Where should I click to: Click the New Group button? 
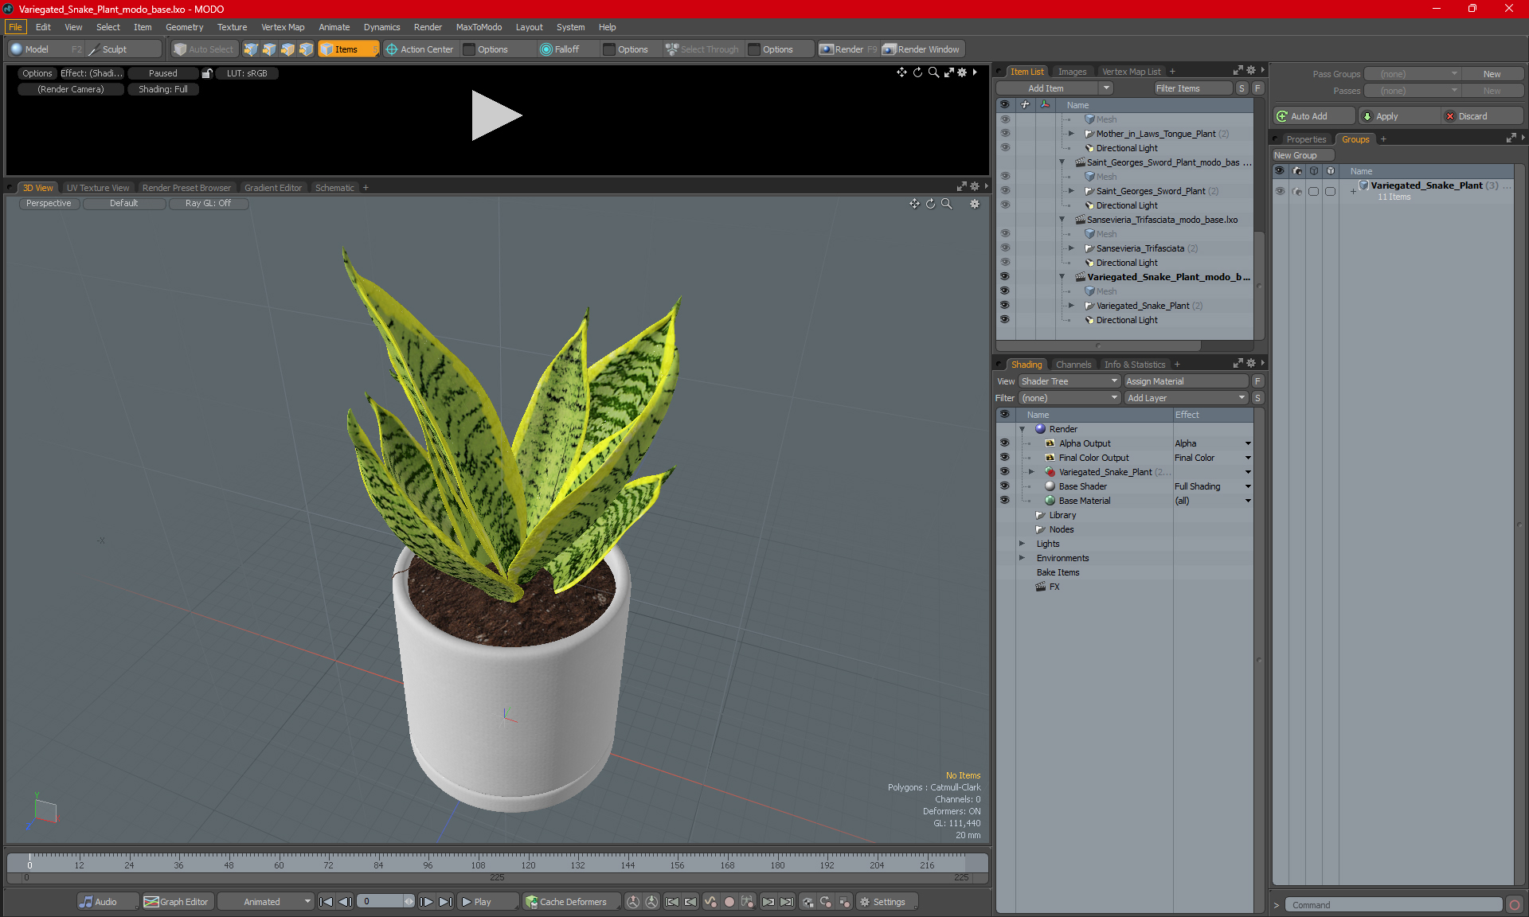coord(1302,155)
